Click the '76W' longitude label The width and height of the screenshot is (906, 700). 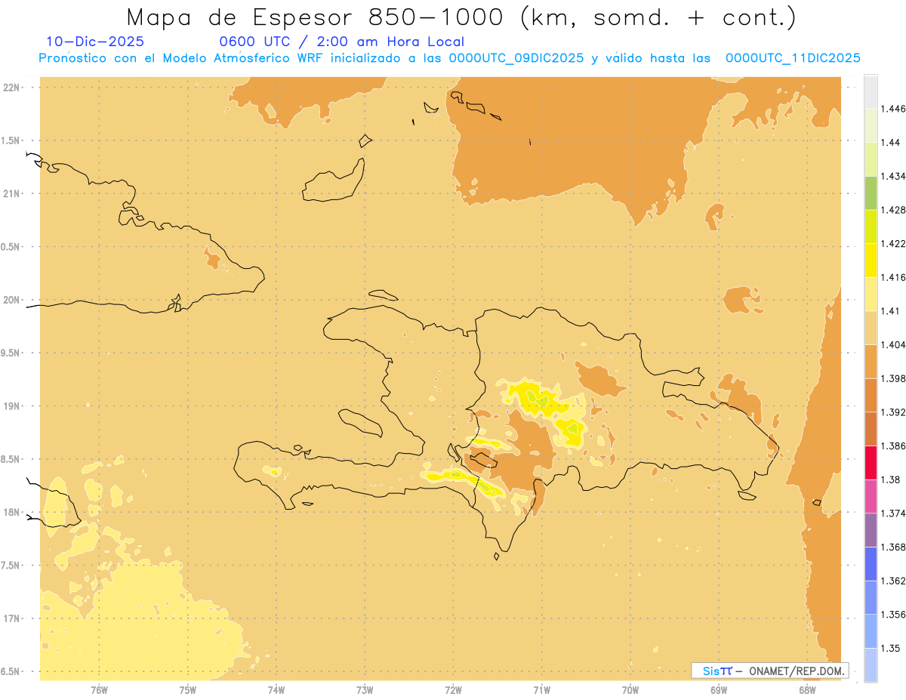[x=99, y=689]
